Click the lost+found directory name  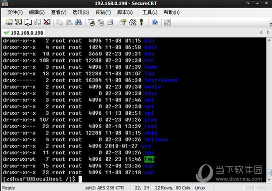click(161, 80)
